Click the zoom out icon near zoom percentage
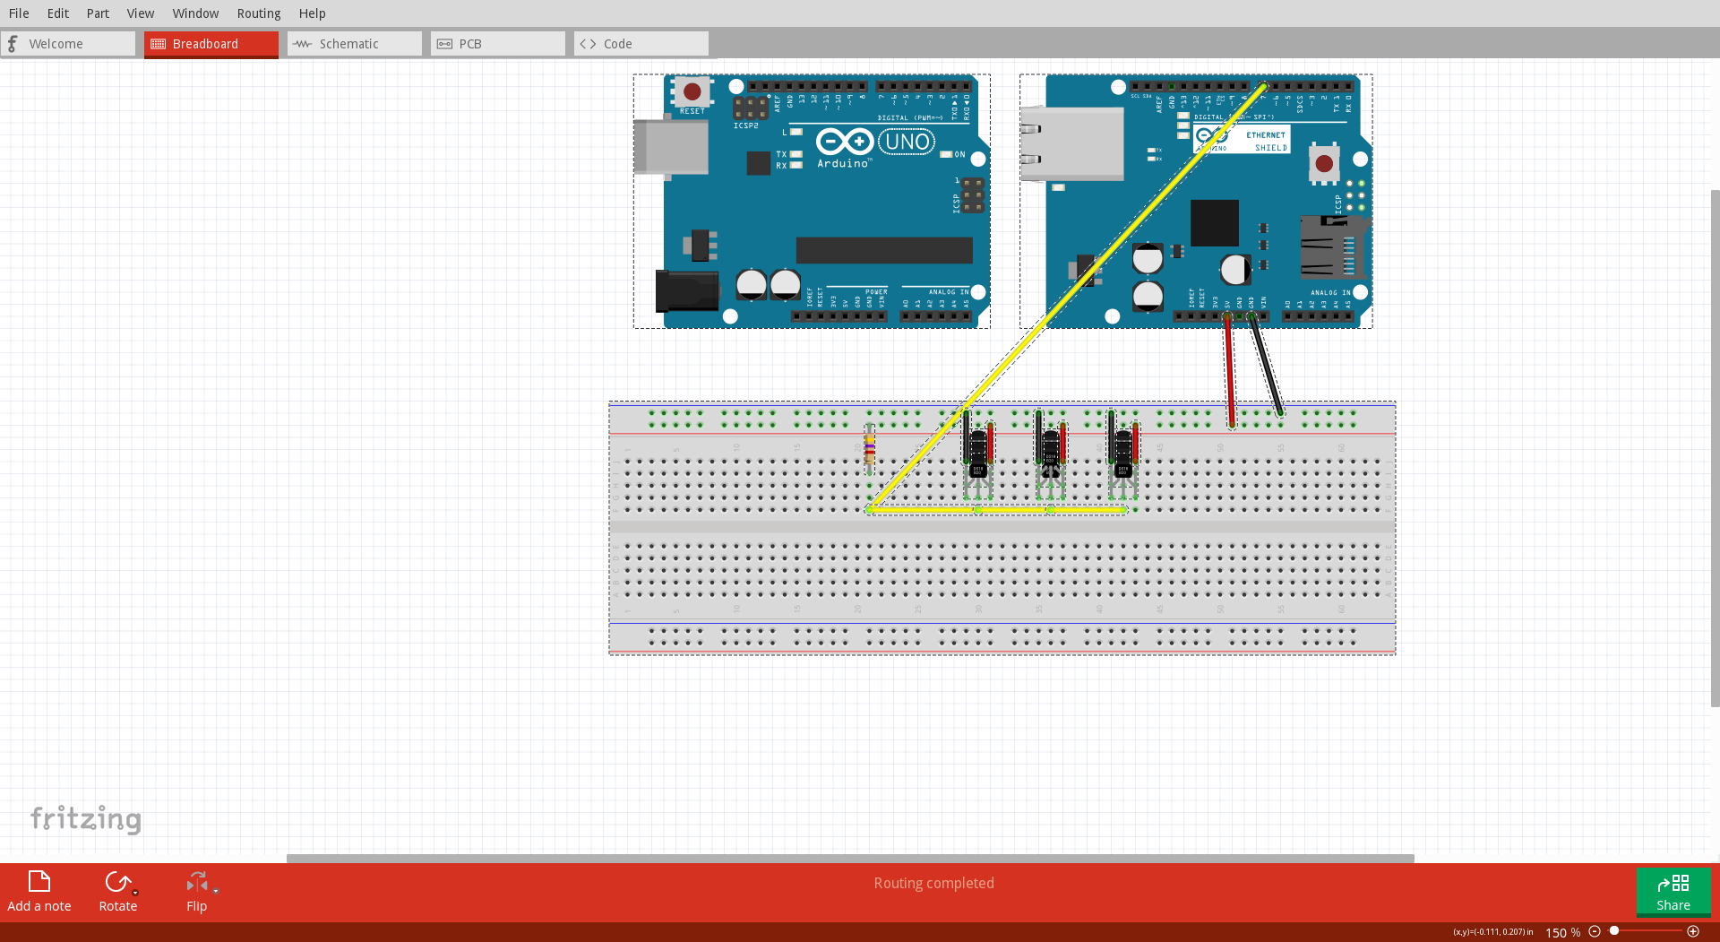 pyautogui.click(x=1596, y=932)
